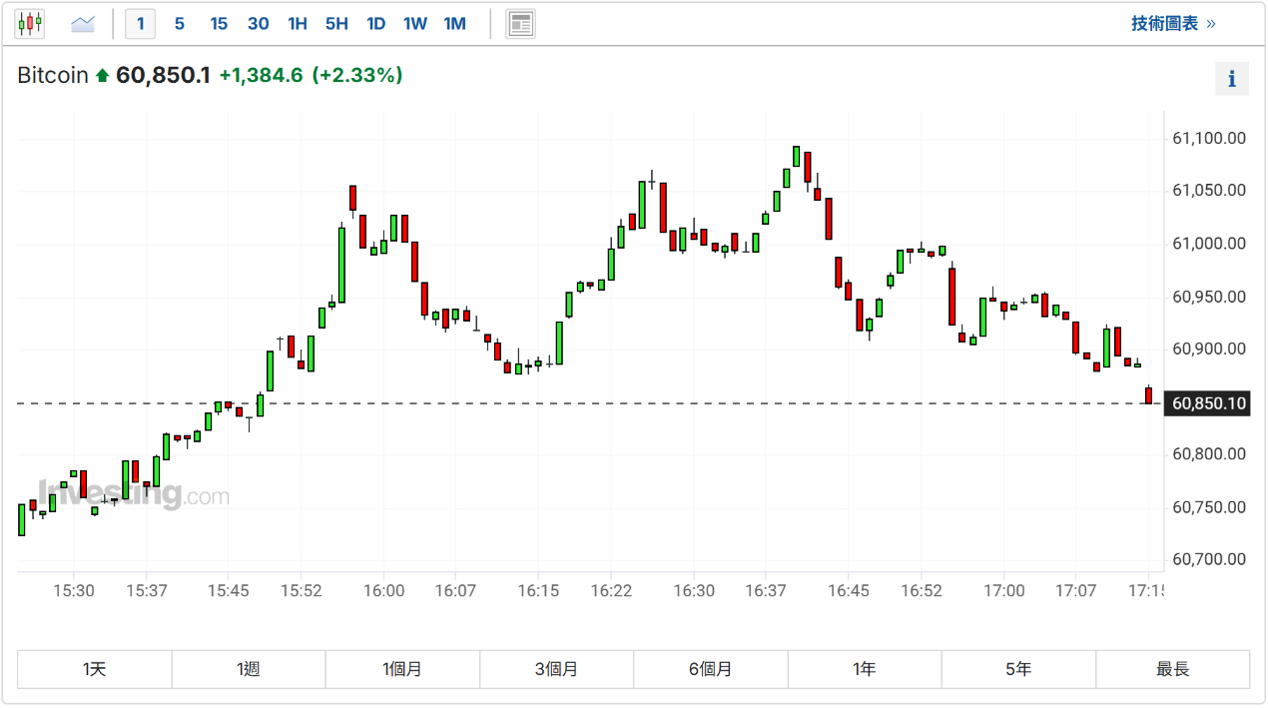Image resolution: width=1268 pixels, height=708 pixels.
Task: Select the candlestick chart type icon
Action: coord(30,23)
